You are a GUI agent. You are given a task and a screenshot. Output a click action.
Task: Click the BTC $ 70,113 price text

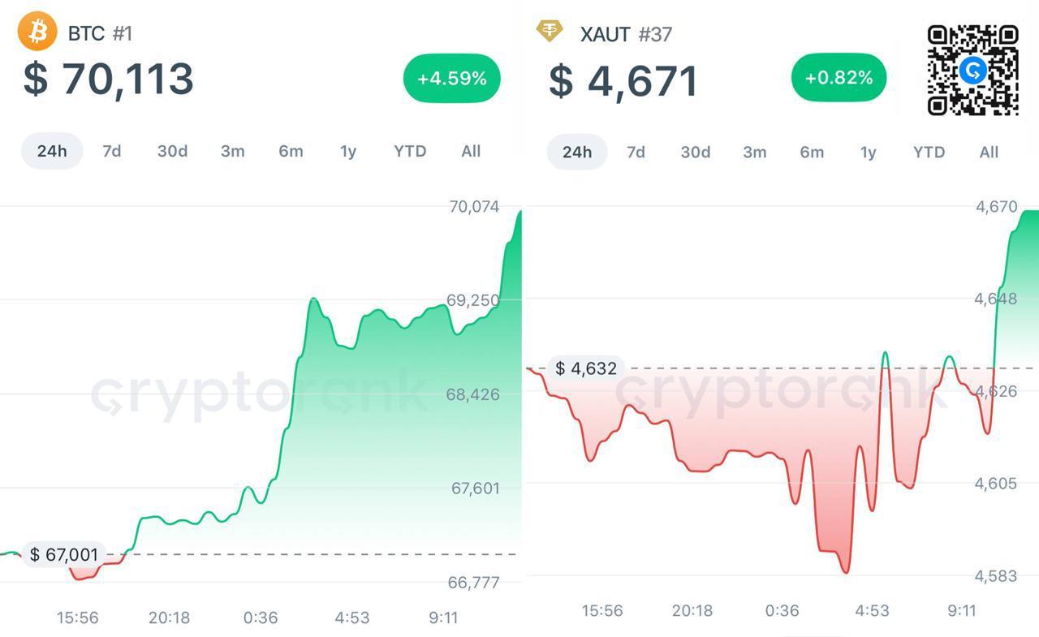109,79
